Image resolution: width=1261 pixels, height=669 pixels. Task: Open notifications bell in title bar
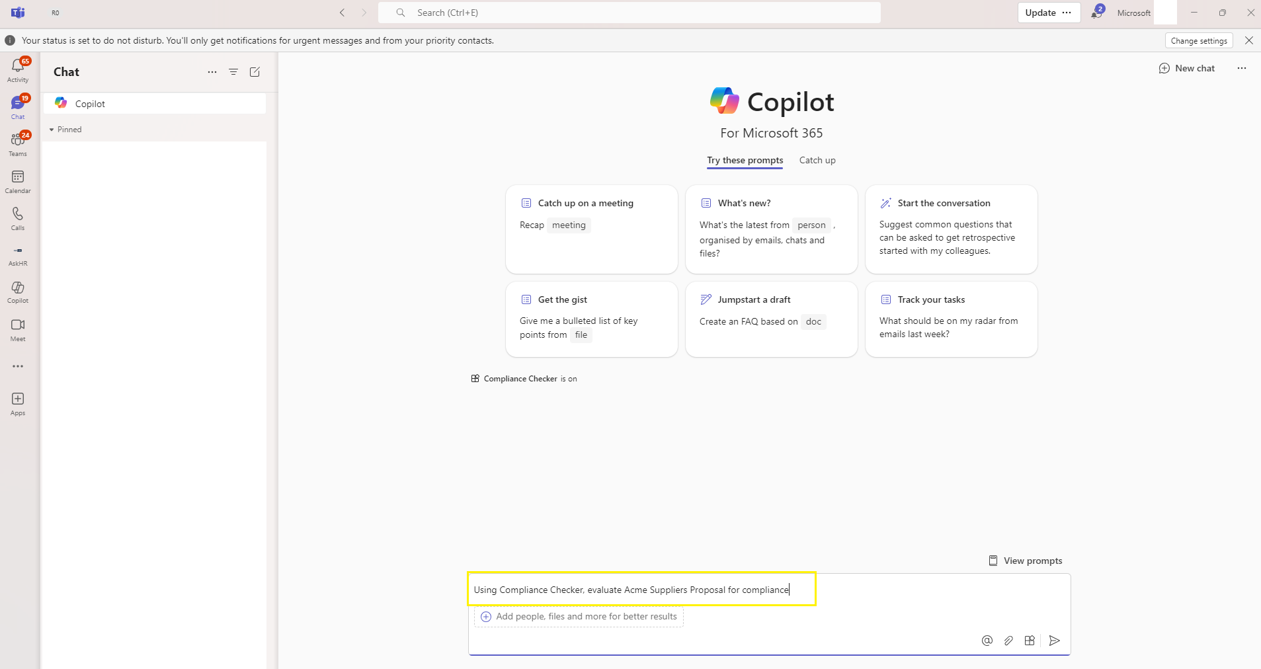[1097, 12]
